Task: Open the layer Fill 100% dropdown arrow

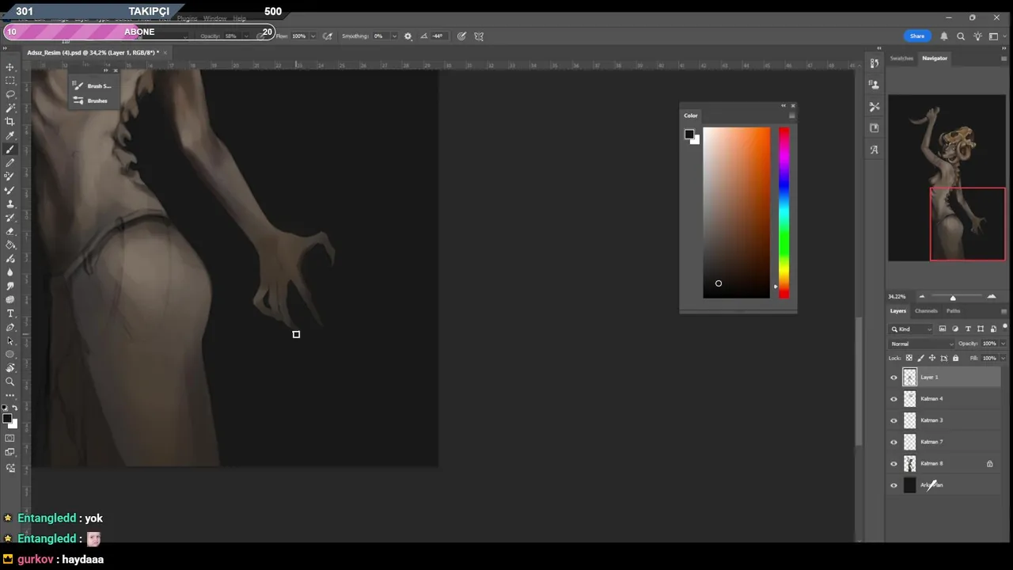Action: (x=1003, y=358)
